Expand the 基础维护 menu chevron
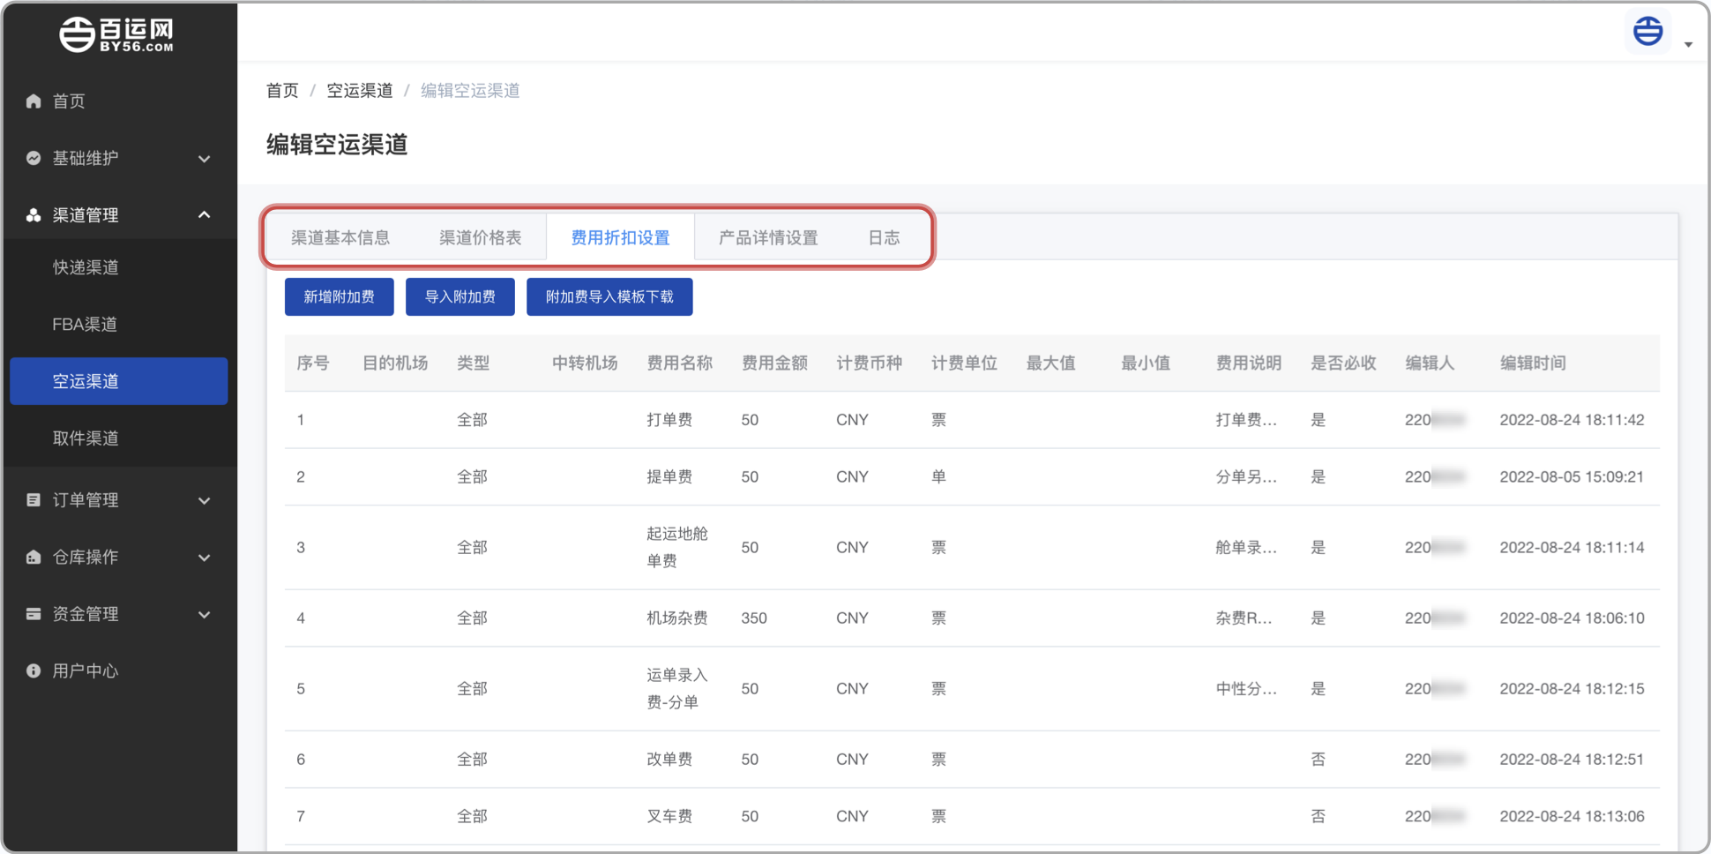 pyautogui.click(x=205, y=159)
